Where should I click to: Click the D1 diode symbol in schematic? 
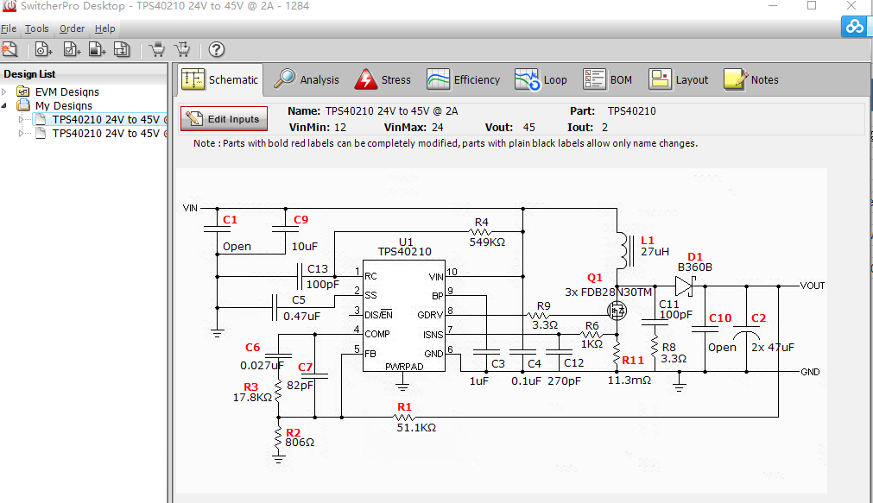pos(685,286)
